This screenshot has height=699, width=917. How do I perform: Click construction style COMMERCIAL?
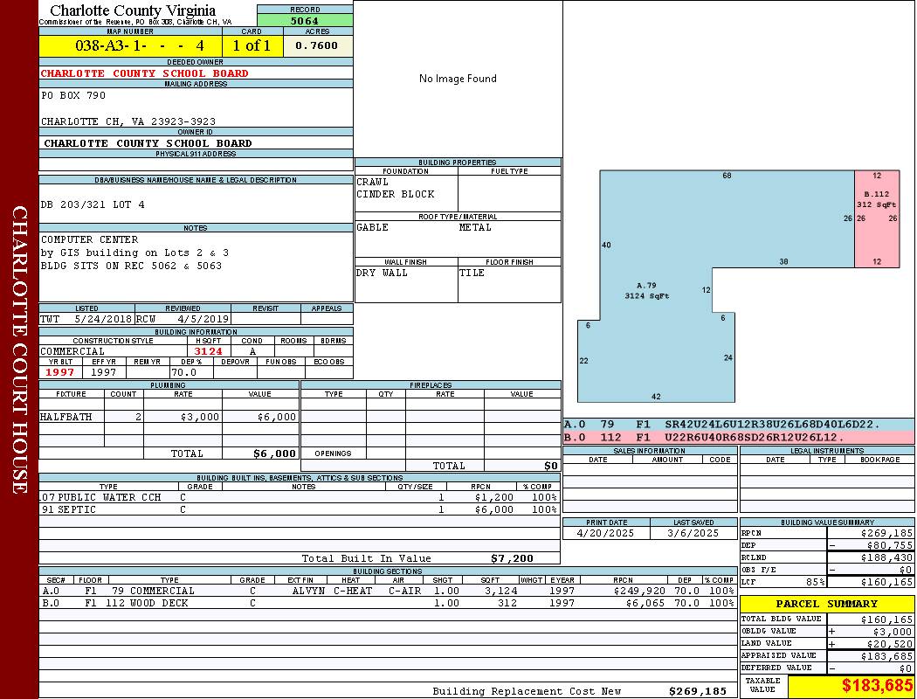[x=72, y=351]
